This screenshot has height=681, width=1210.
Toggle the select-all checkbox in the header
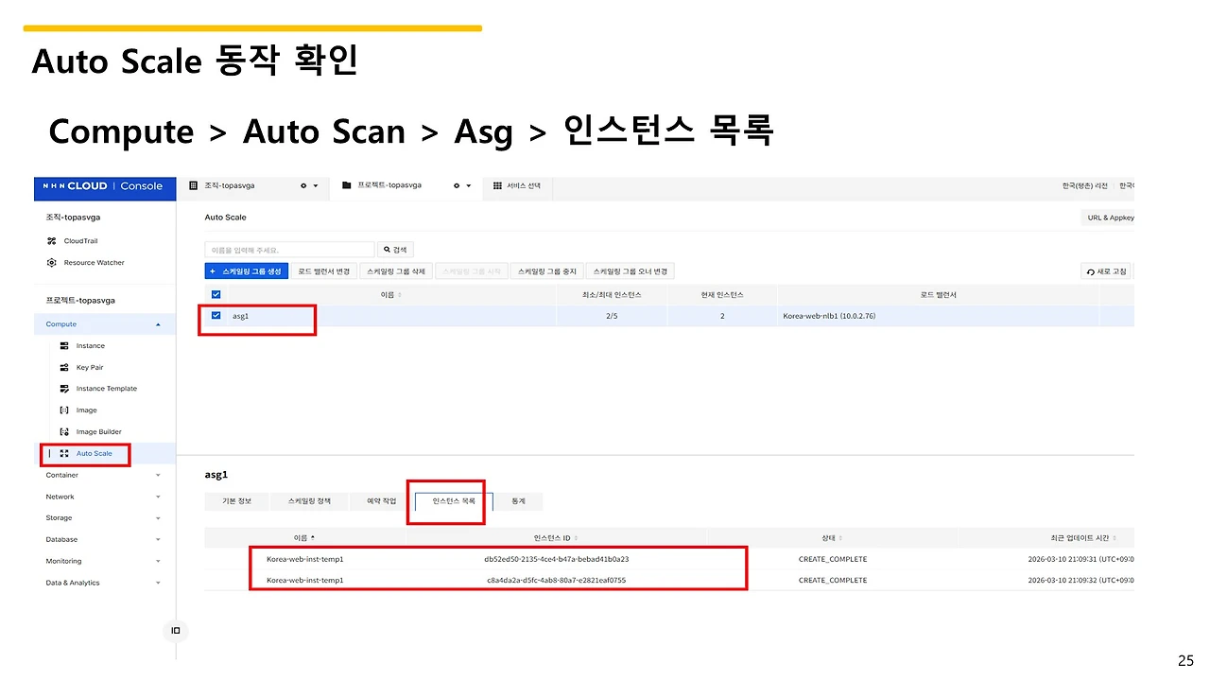216,294
